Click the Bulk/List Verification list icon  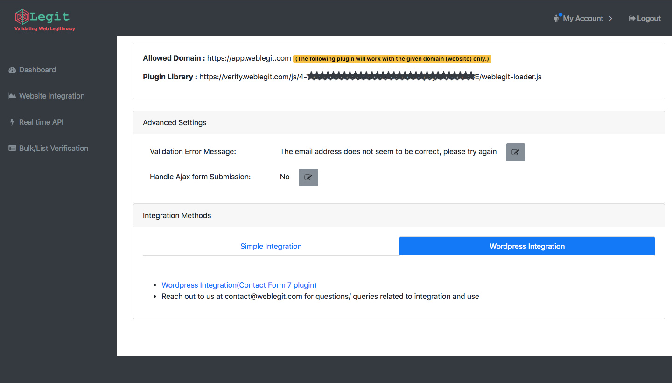click(x=12, y=149)
